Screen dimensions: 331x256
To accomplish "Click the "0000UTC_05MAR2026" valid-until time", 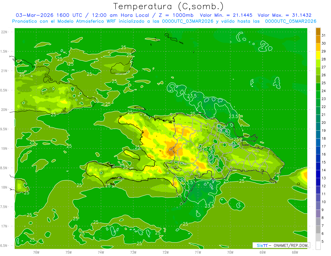I will click(x=290, y=21).
